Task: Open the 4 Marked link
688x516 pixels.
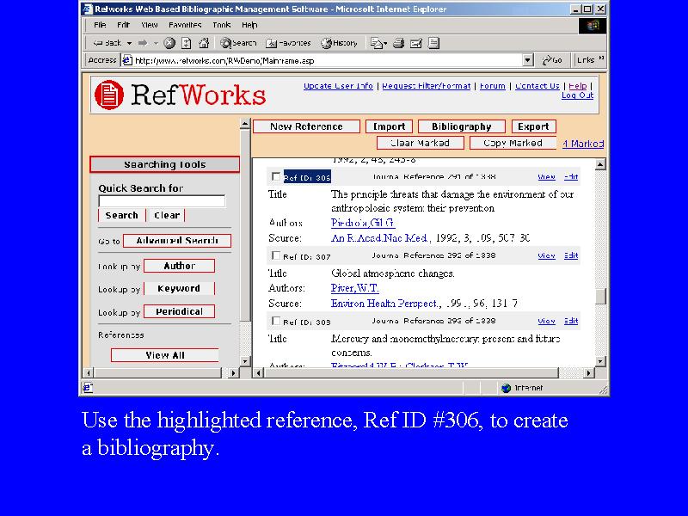Action: coord(583,144)
